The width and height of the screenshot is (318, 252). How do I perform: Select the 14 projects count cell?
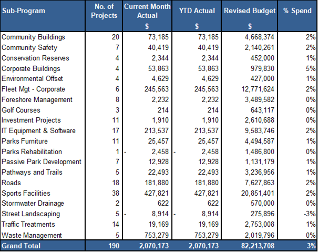tap(116, 225)
